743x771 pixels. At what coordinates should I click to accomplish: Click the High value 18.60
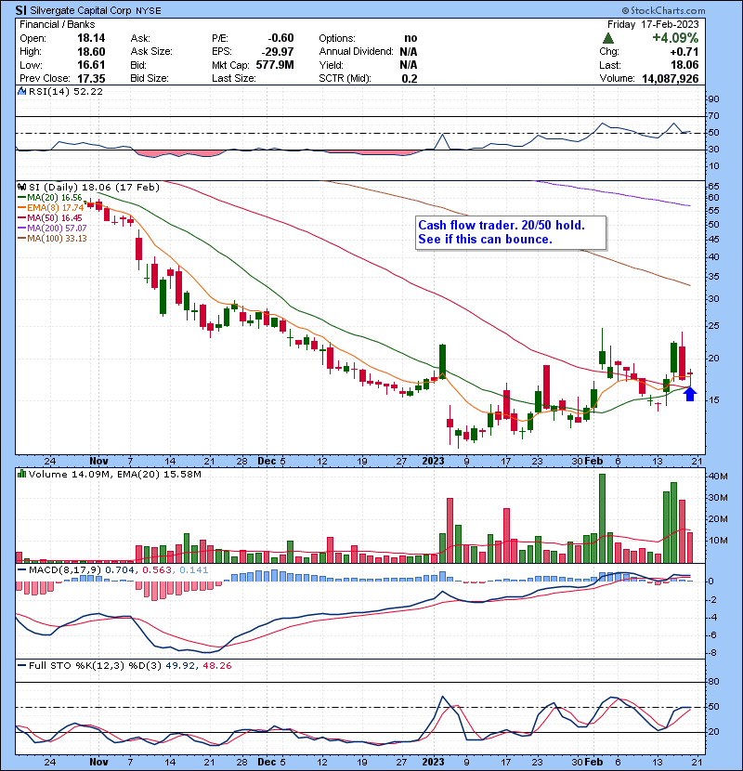click(91, 52)
